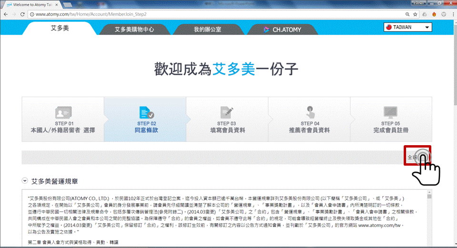Click the STEP 02 document checkmark icon

[146, 112]
